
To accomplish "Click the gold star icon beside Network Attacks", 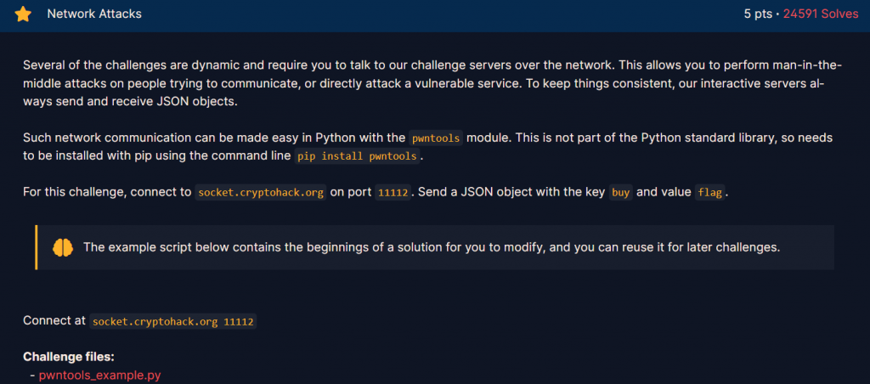I will [23, 14].
